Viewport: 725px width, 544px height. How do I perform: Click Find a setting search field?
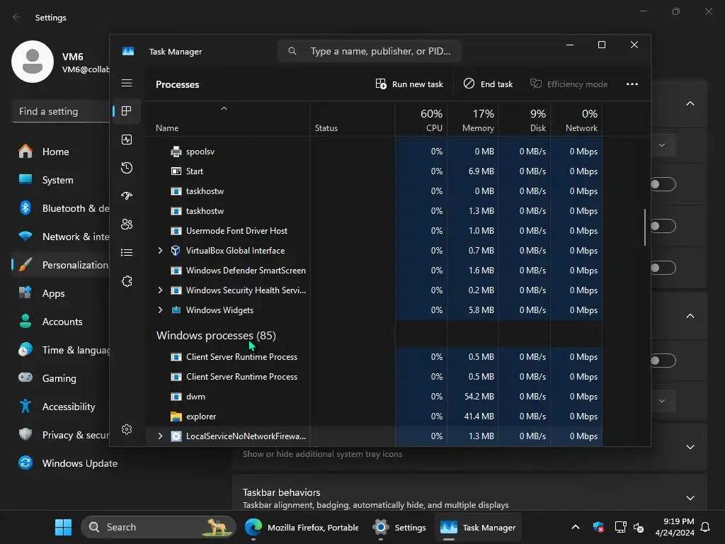(60, 111)
